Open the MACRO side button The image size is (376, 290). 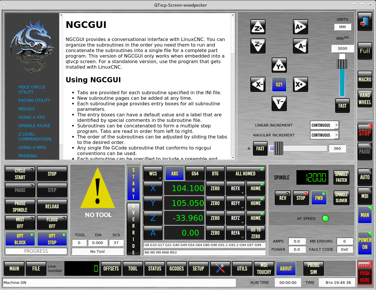(x=365, y=79)
